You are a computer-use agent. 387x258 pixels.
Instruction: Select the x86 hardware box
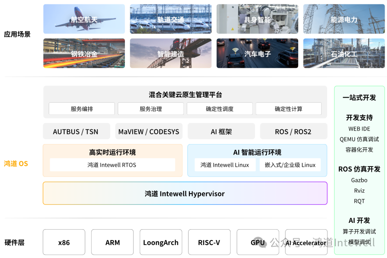click(64, 242)
